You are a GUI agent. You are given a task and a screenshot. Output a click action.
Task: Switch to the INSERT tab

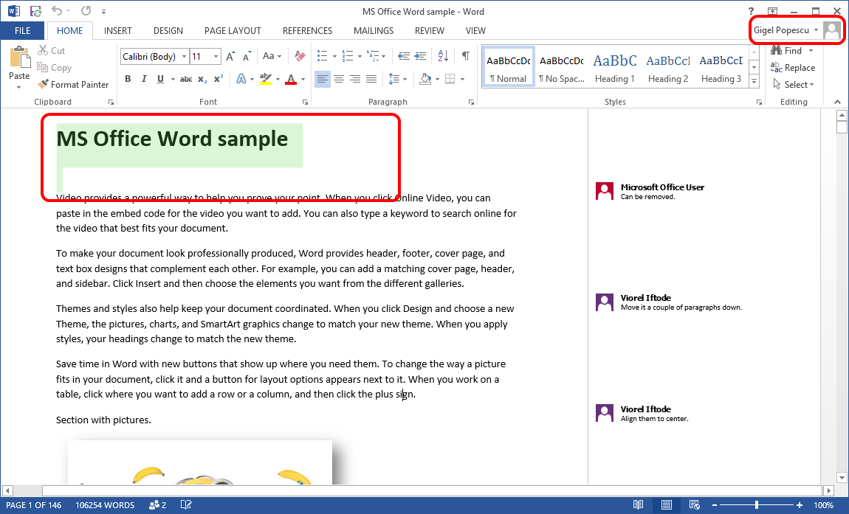[x=117, y=31]
